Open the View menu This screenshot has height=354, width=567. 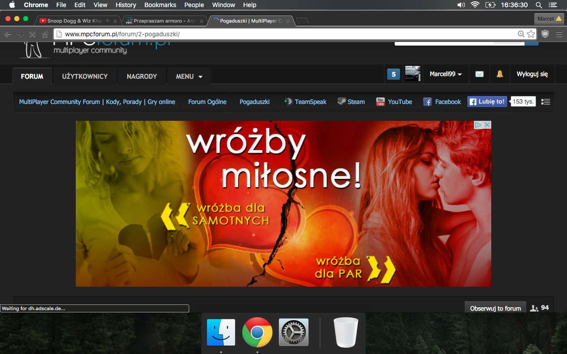pos(101,5)
